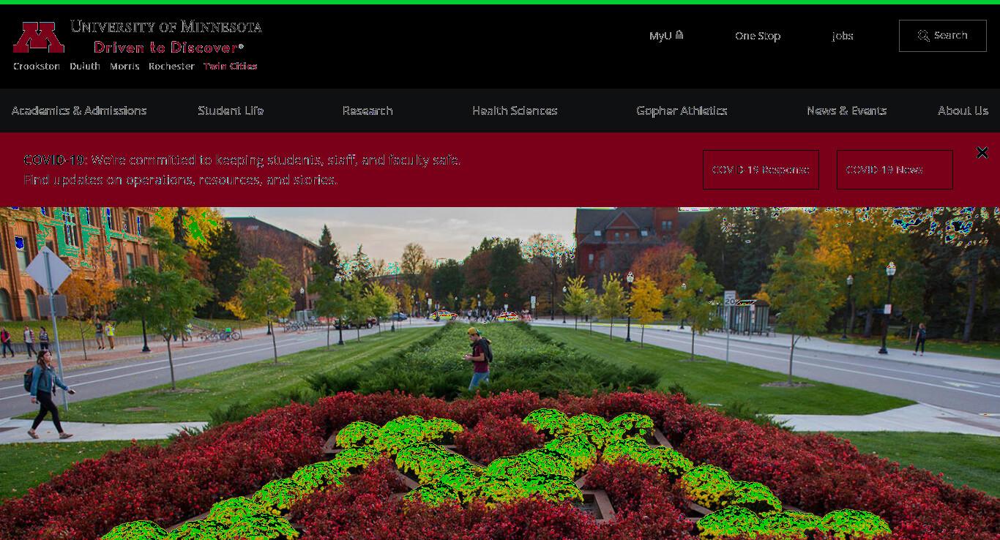Click the COVID-19 News button

pyautogui.click(x=895, y=170)
